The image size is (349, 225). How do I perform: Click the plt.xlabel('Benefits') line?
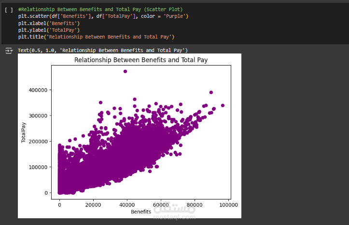pyautogui.click(x=49, y=23)
